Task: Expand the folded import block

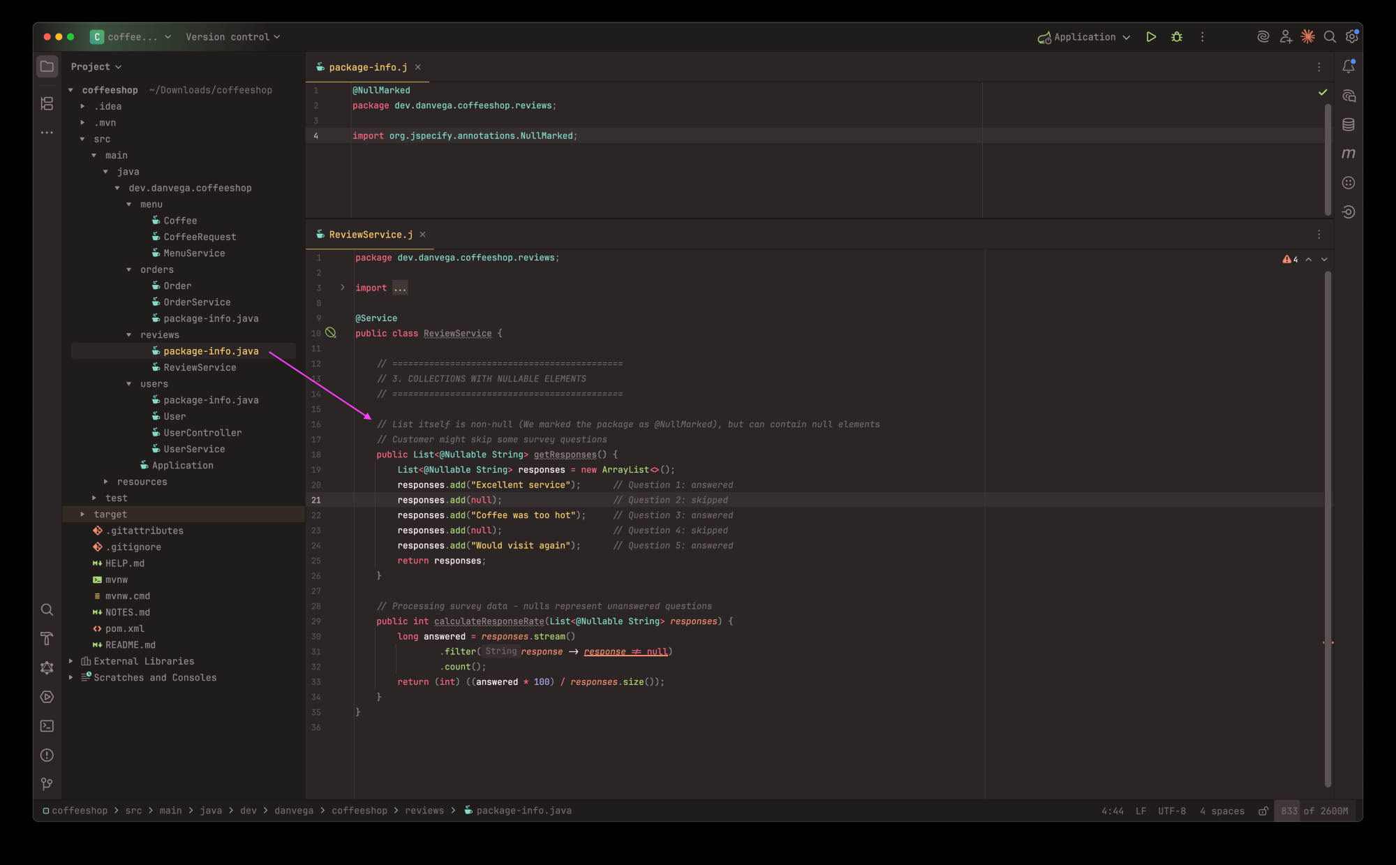Action: (x=342, y=288)
